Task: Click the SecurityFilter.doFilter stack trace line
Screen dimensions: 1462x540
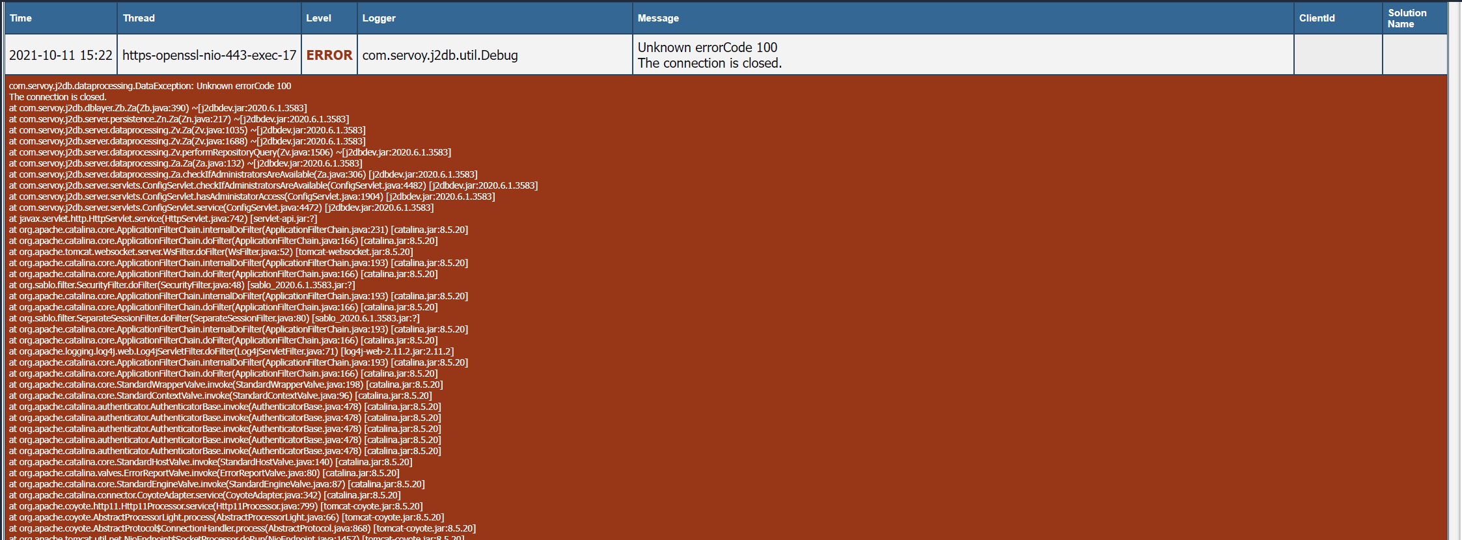Action: [x=182, y=285]
